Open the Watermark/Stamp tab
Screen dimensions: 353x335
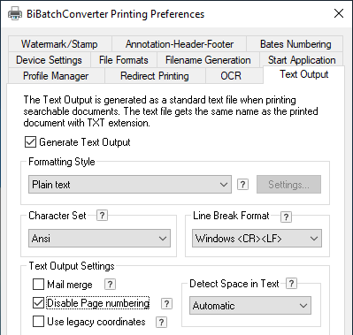coord(59,44)
